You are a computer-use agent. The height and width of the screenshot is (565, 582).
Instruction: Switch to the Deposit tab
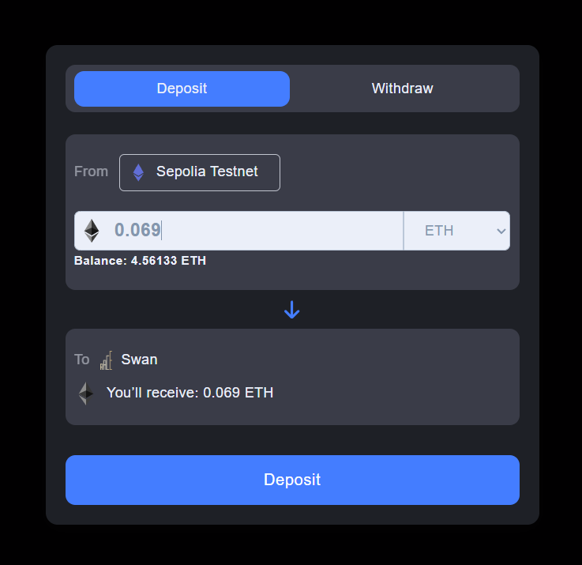[182, 89]
